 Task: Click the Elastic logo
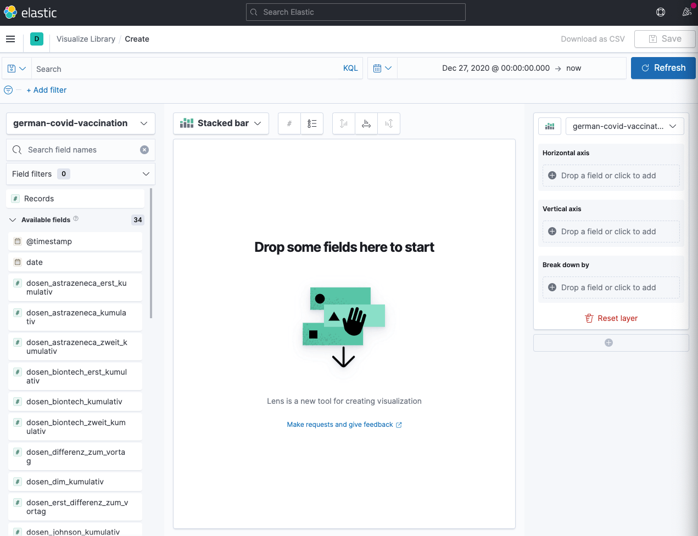point(30,13)
